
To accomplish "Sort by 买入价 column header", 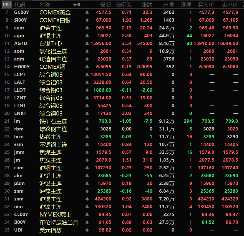I will click(x=206, y=5).
